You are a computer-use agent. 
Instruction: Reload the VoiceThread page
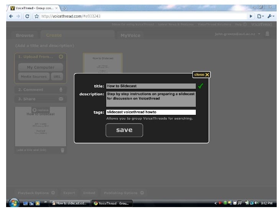(27, 16)
